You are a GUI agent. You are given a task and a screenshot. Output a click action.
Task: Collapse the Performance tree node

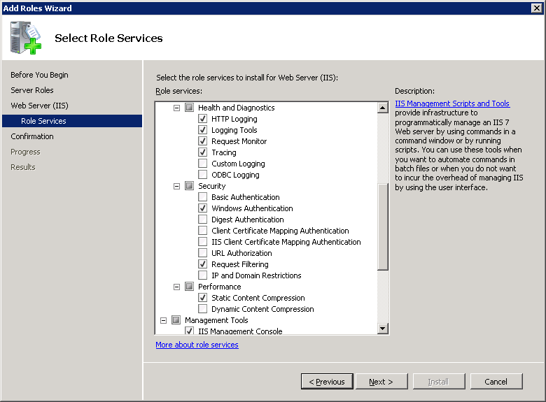(x=177, y=287)
